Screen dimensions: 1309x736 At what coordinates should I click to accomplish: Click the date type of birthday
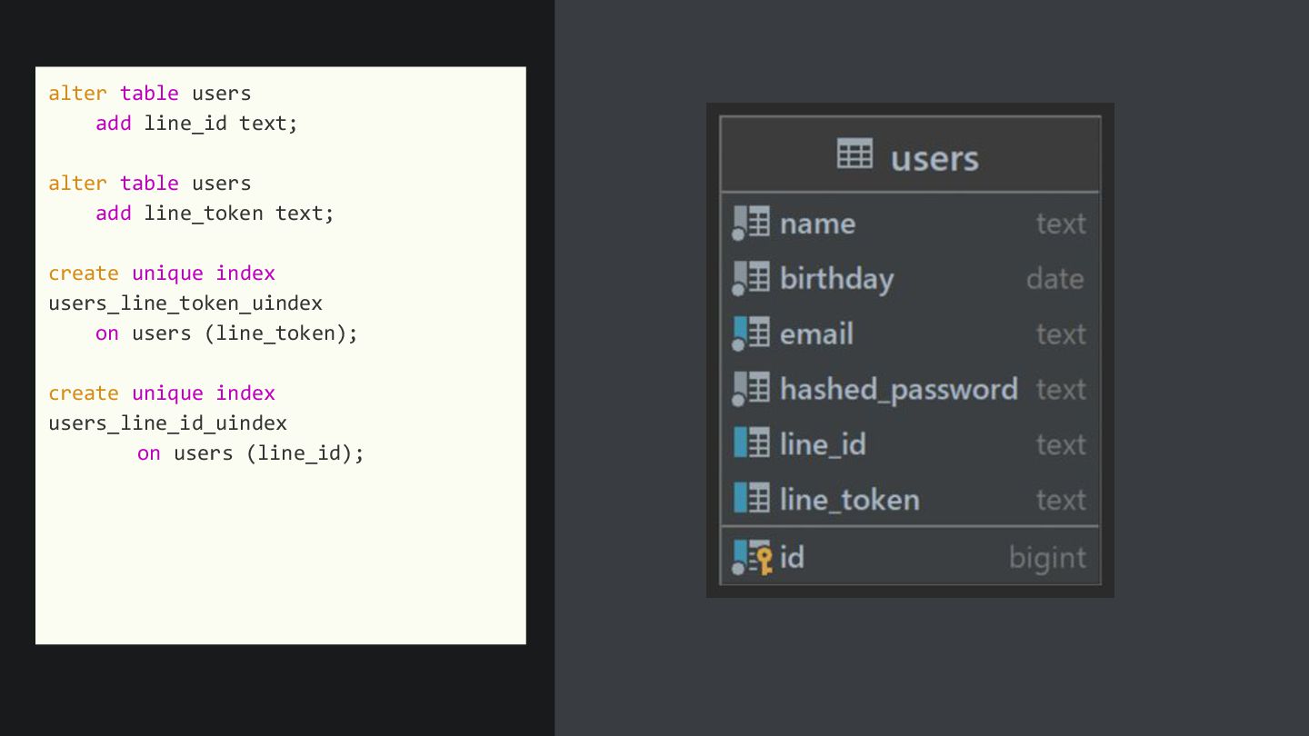pyautogui.click(x=1054, y=279)
